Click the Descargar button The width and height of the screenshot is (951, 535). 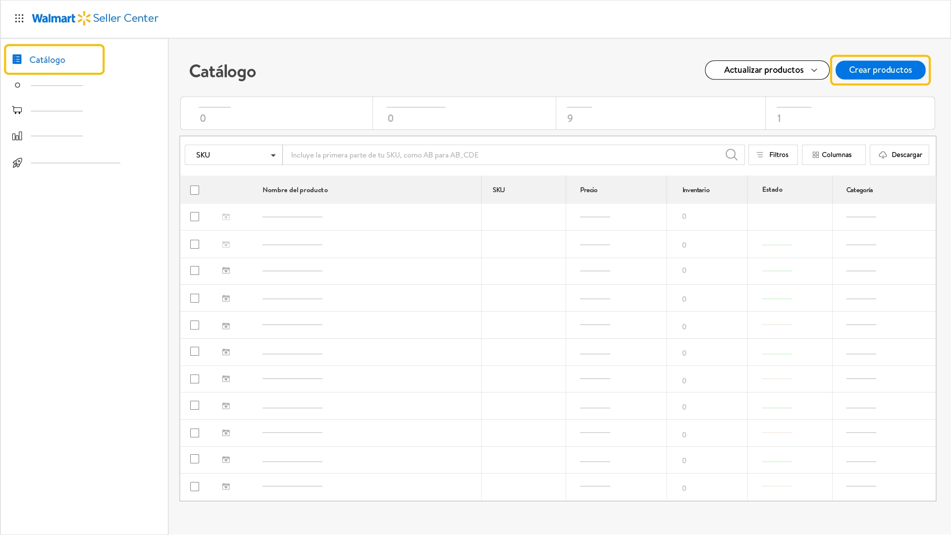point(899,155)
